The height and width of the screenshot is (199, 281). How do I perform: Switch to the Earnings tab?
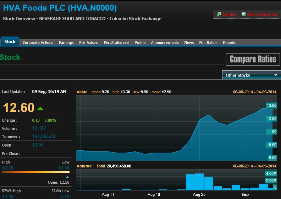point(66,43)
